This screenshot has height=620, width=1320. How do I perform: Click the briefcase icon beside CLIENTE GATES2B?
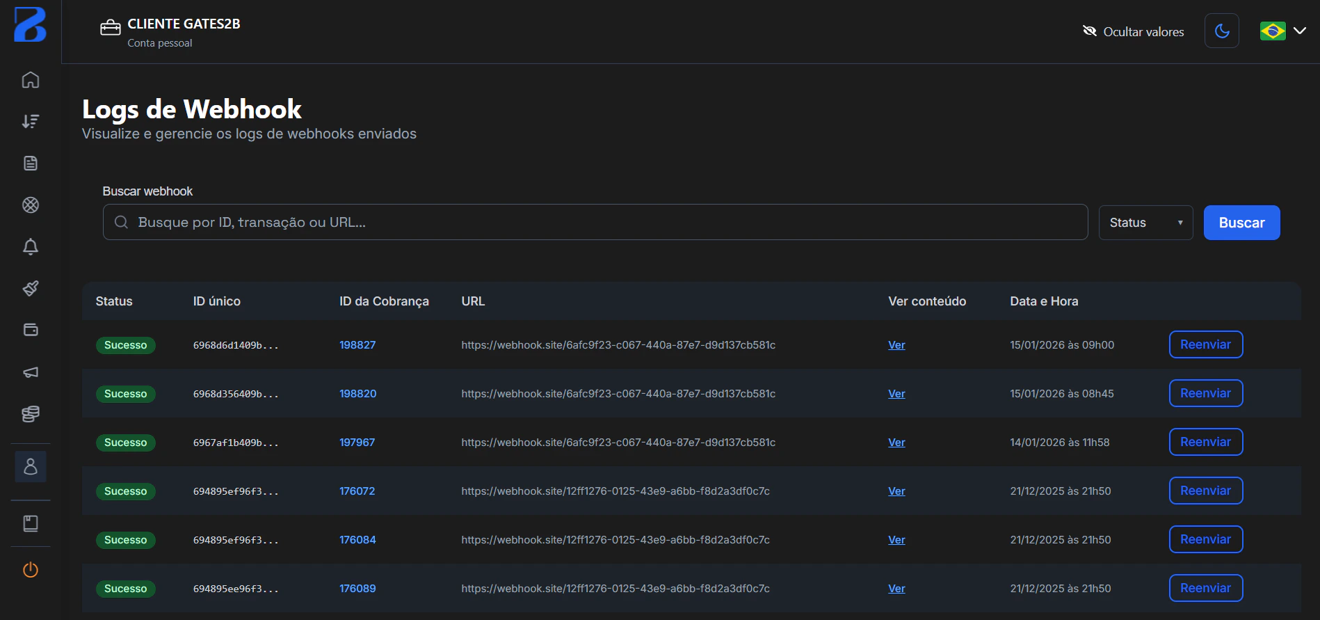click(111, 28)
